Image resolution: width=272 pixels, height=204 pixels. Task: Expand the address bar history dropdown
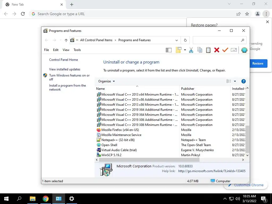176,40
